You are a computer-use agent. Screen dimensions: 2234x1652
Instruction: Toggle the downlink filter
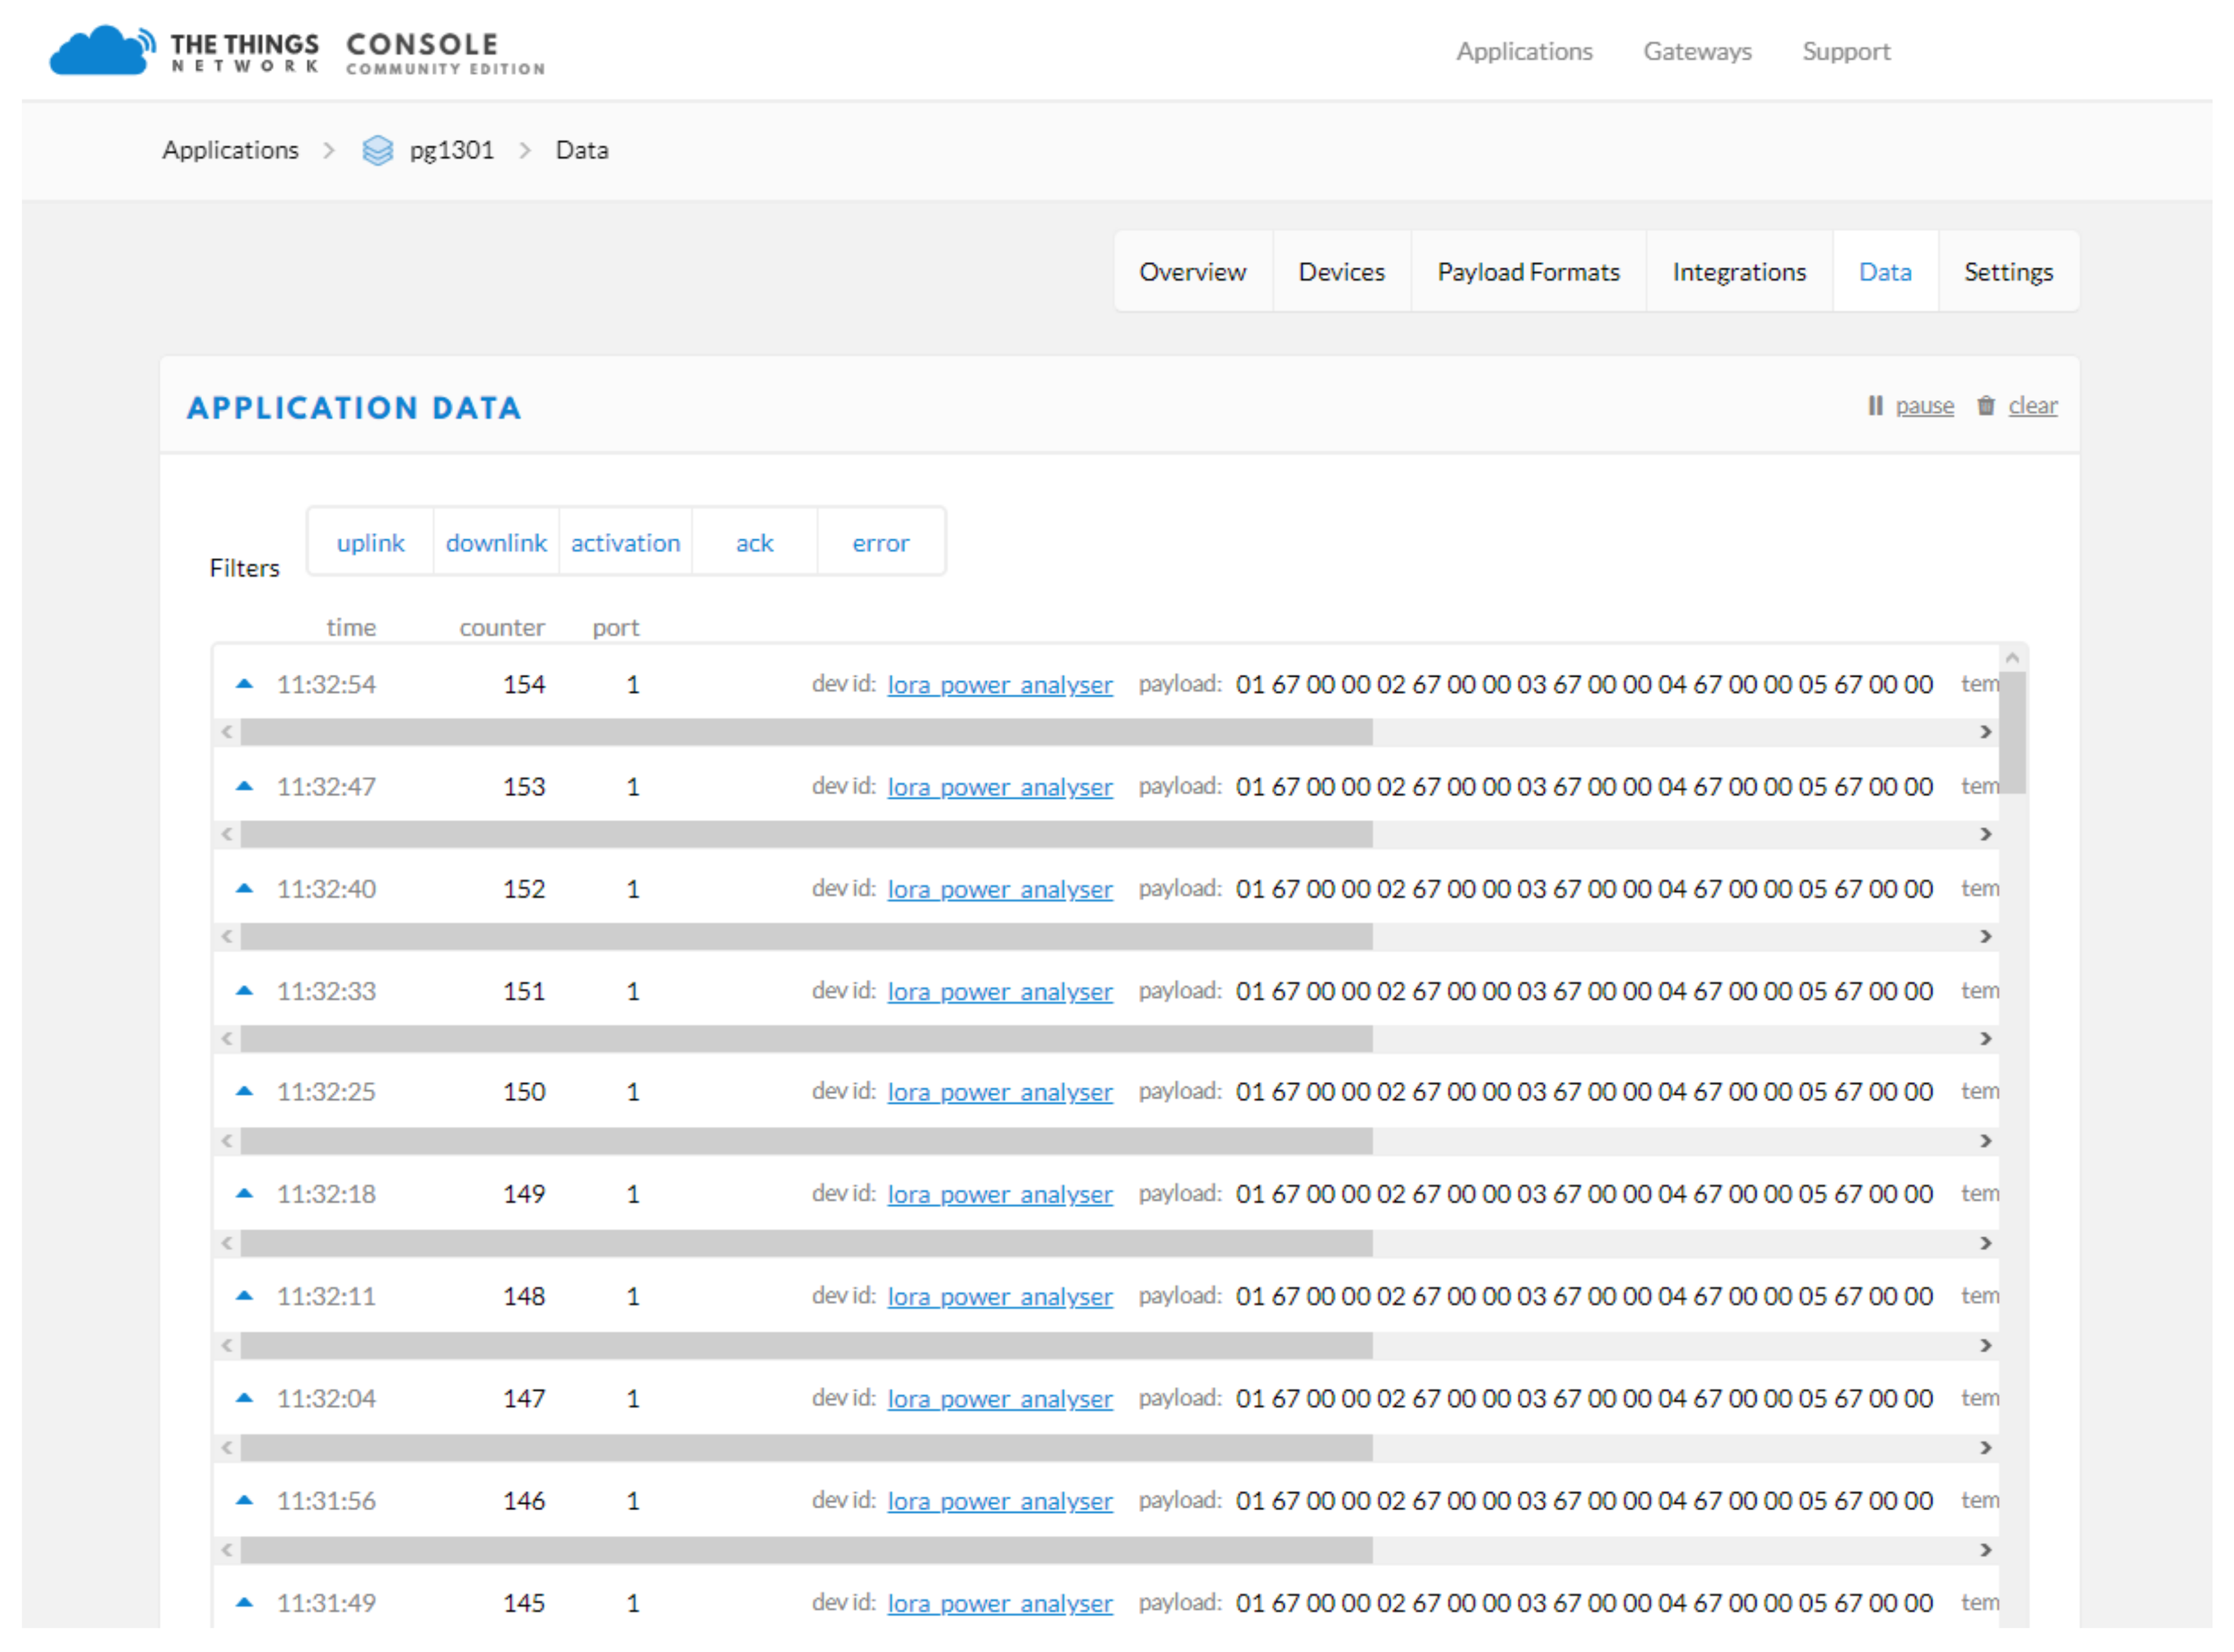[496, 542]
